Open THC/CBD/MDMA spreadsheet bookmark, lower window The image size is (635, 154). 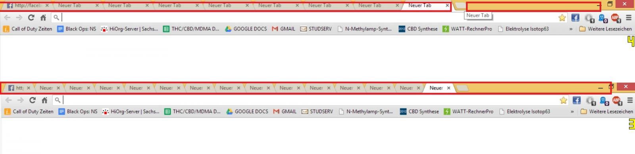(192, 112)
